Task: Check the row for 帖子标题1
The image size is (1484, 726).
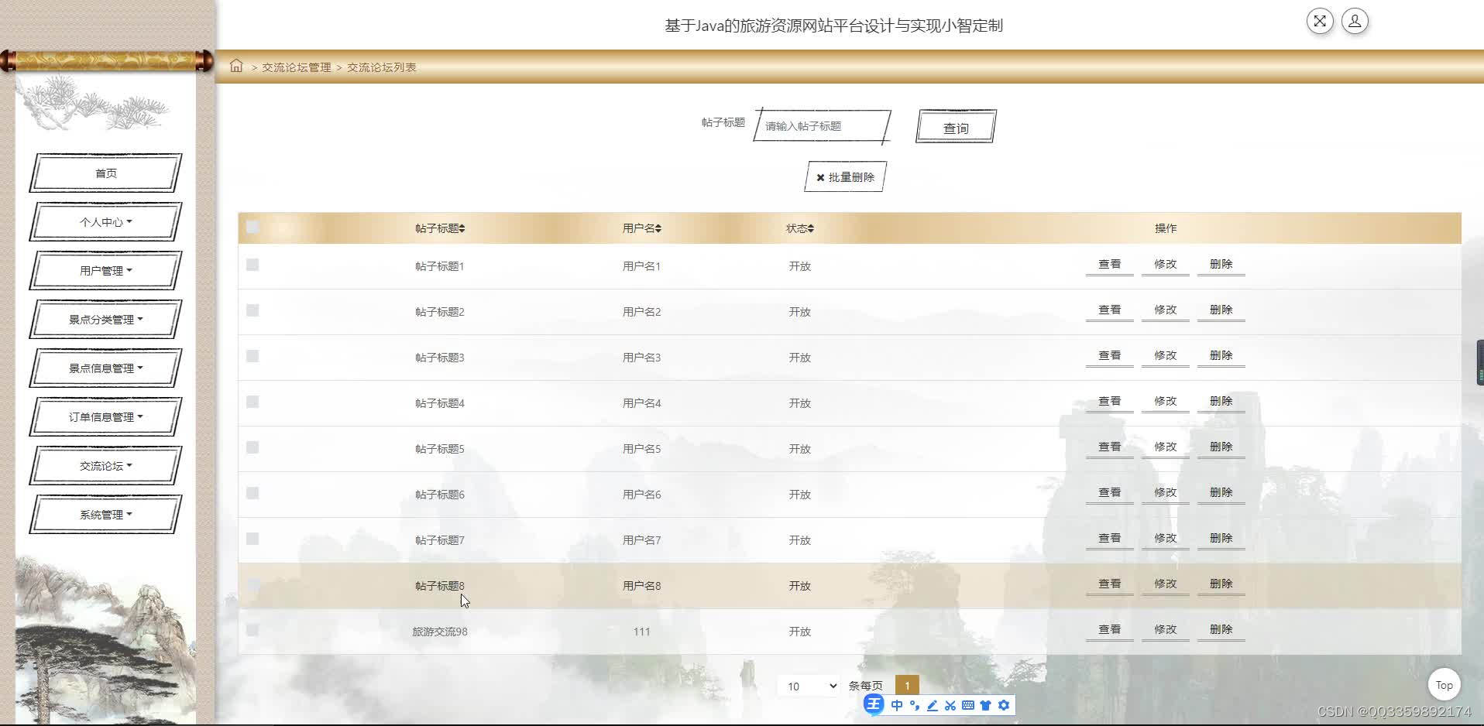Action: (x=252, y=265)
